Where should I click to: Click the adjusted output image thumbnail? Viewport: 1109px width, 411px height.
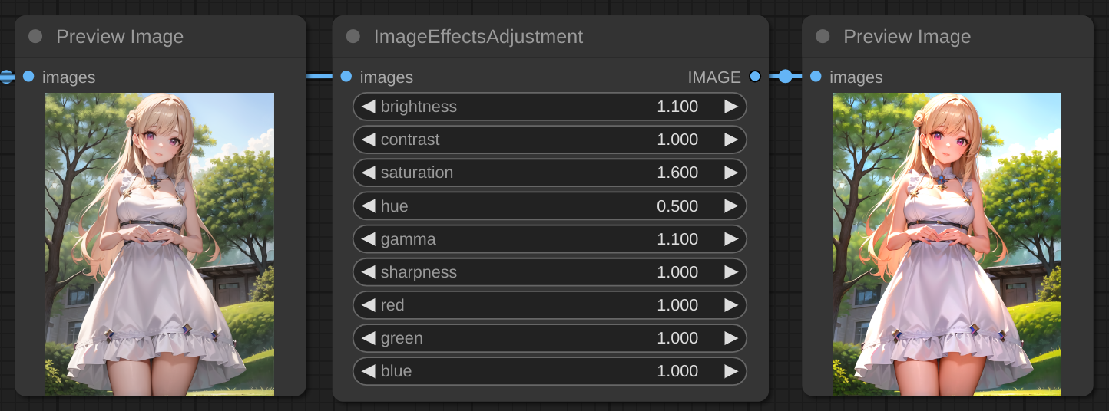tap(946, 244)
